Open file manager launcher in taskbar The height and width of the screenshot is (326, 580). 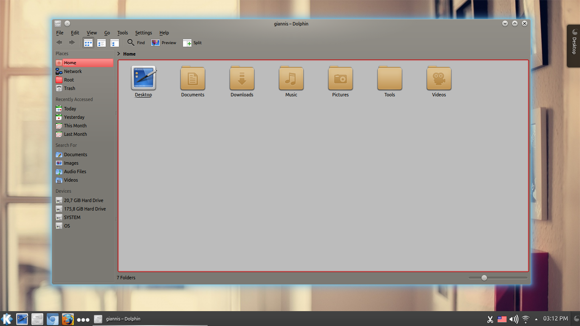coord(37,319)
